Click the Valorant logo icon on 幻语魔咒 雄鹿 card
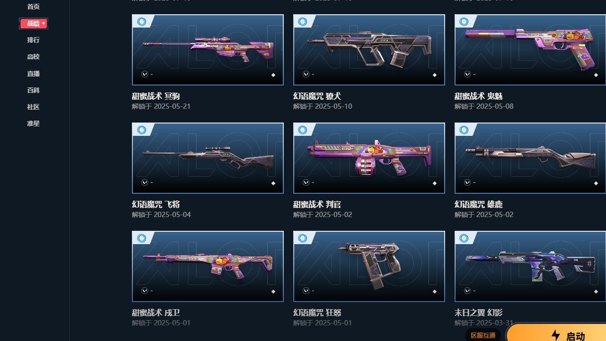Viewport: 606px width, 341px height. pyautogui.click(x=467, y=182)
